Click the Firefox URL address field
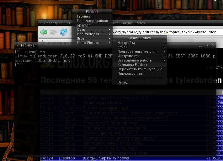Image resolution: width=223 pixels, height=161 pixels. coord(152,32)
